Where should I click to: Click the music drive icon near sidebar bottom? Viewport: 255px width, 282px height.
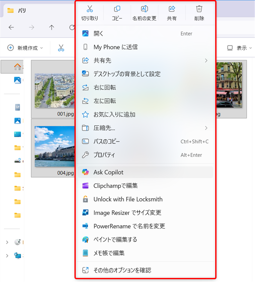17,242
